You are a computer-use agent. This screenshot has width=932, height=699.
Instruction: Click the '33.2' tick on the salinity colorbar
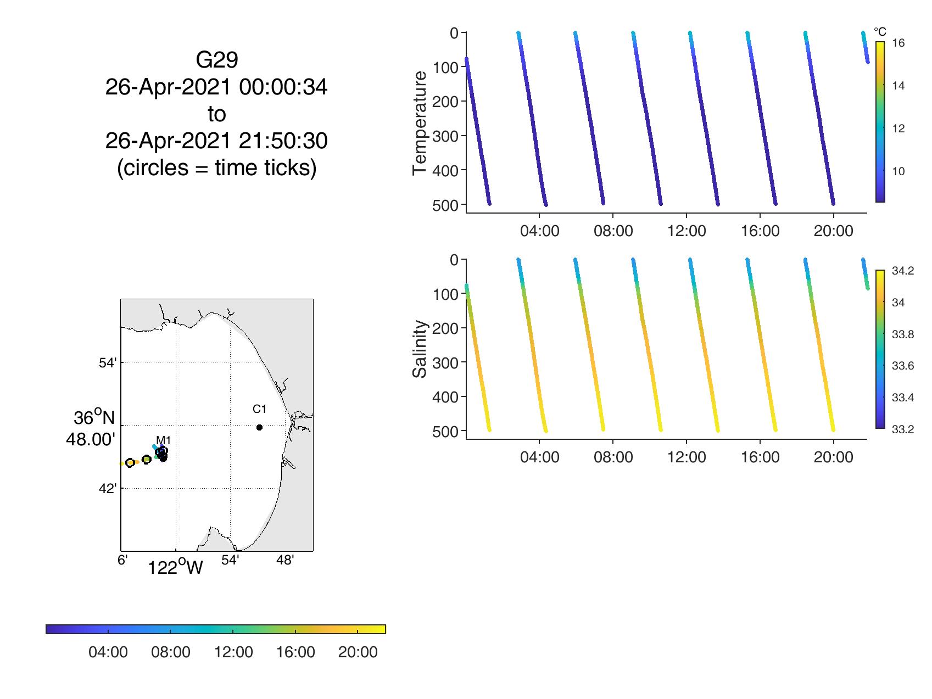[x=903, y=429]
